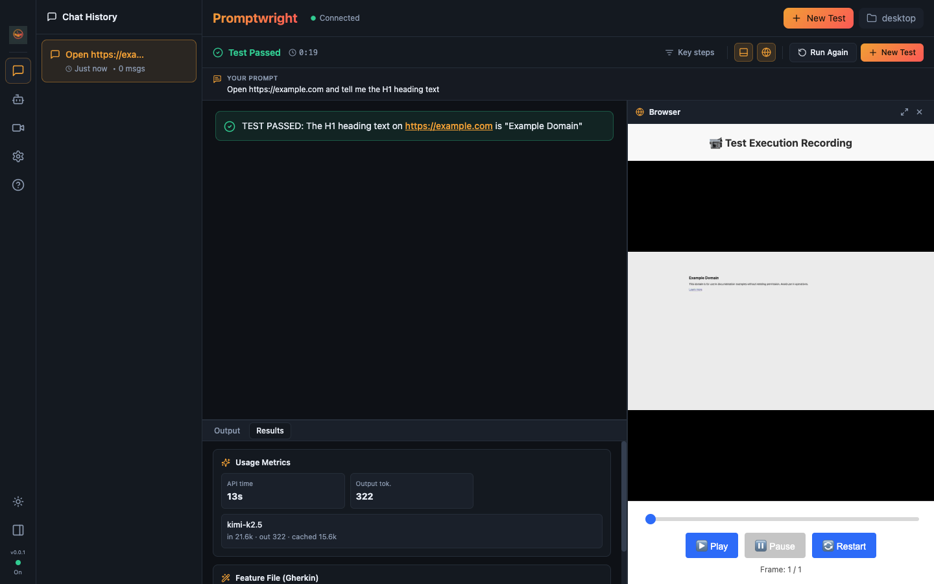Click Run Again button
The width and height of the screenshot is (934, 584).
(822, 53)
